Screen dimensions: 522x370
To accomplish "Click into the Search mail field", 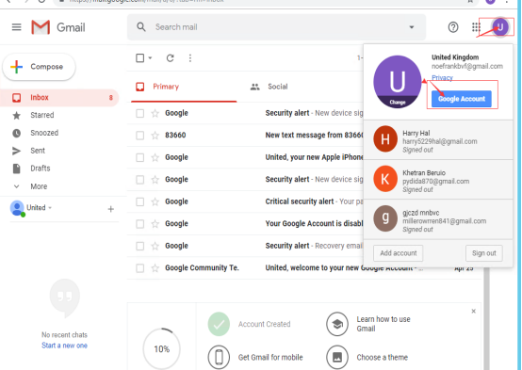I will point(276,27).
